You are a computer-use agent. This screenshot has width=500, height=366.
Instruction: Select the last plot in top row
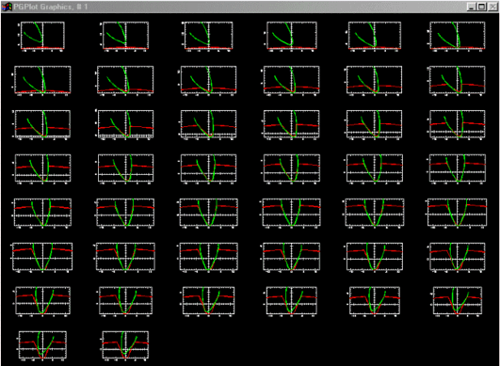(458, 36)
